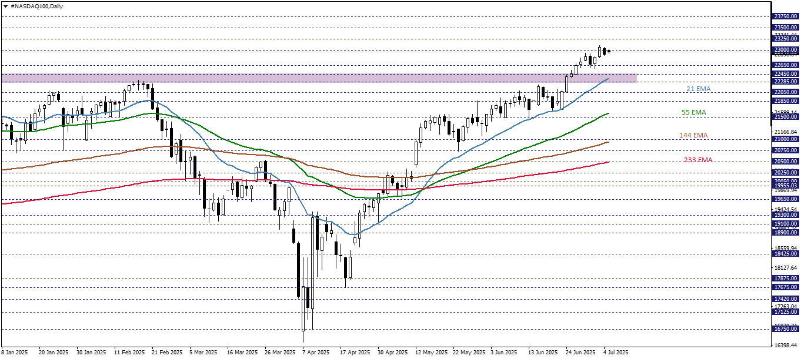Select the 144 EMA label
Viewport: 801px width, 359px height.
click(x=694, y=135)
